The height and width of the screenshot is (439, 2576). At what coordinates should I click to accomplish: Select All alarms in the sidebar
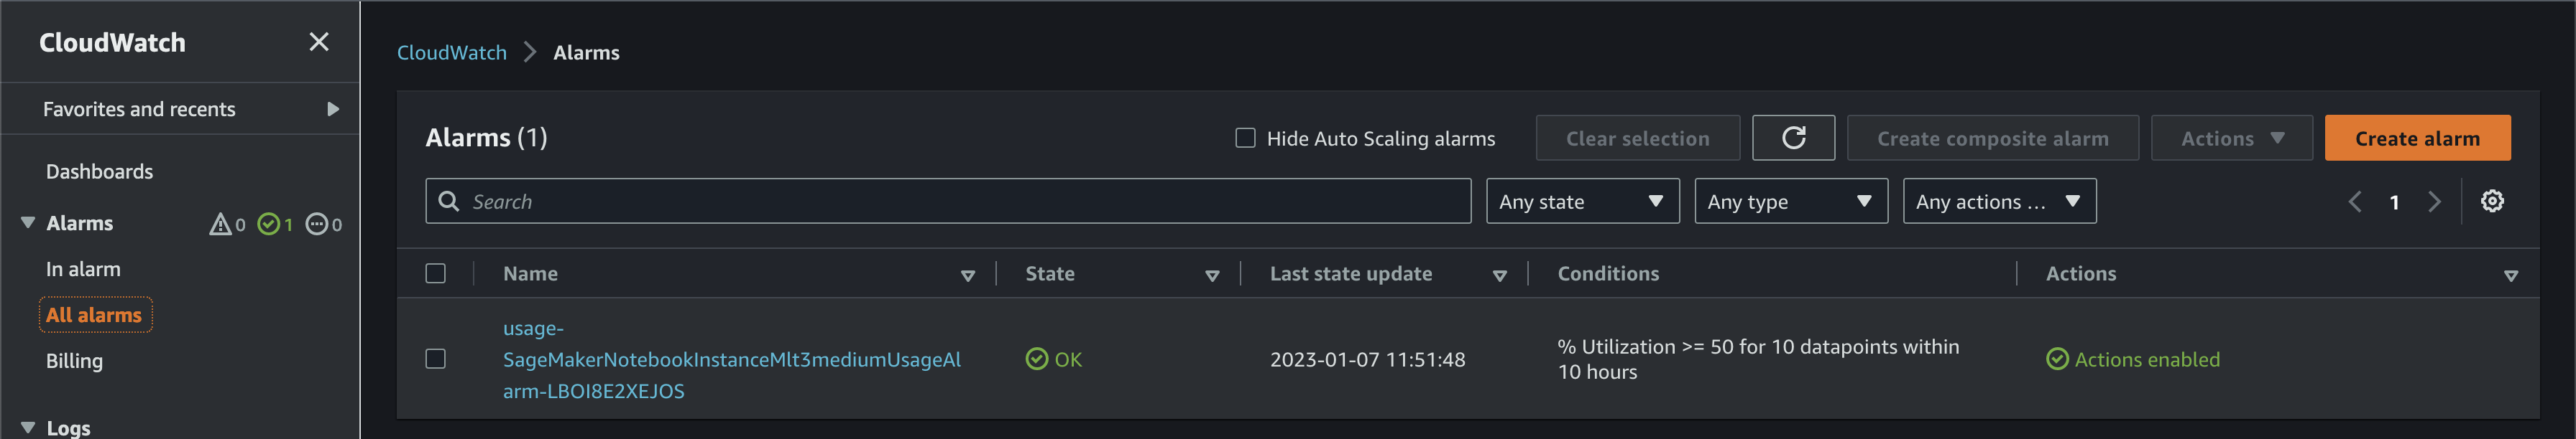coord(94,314)
